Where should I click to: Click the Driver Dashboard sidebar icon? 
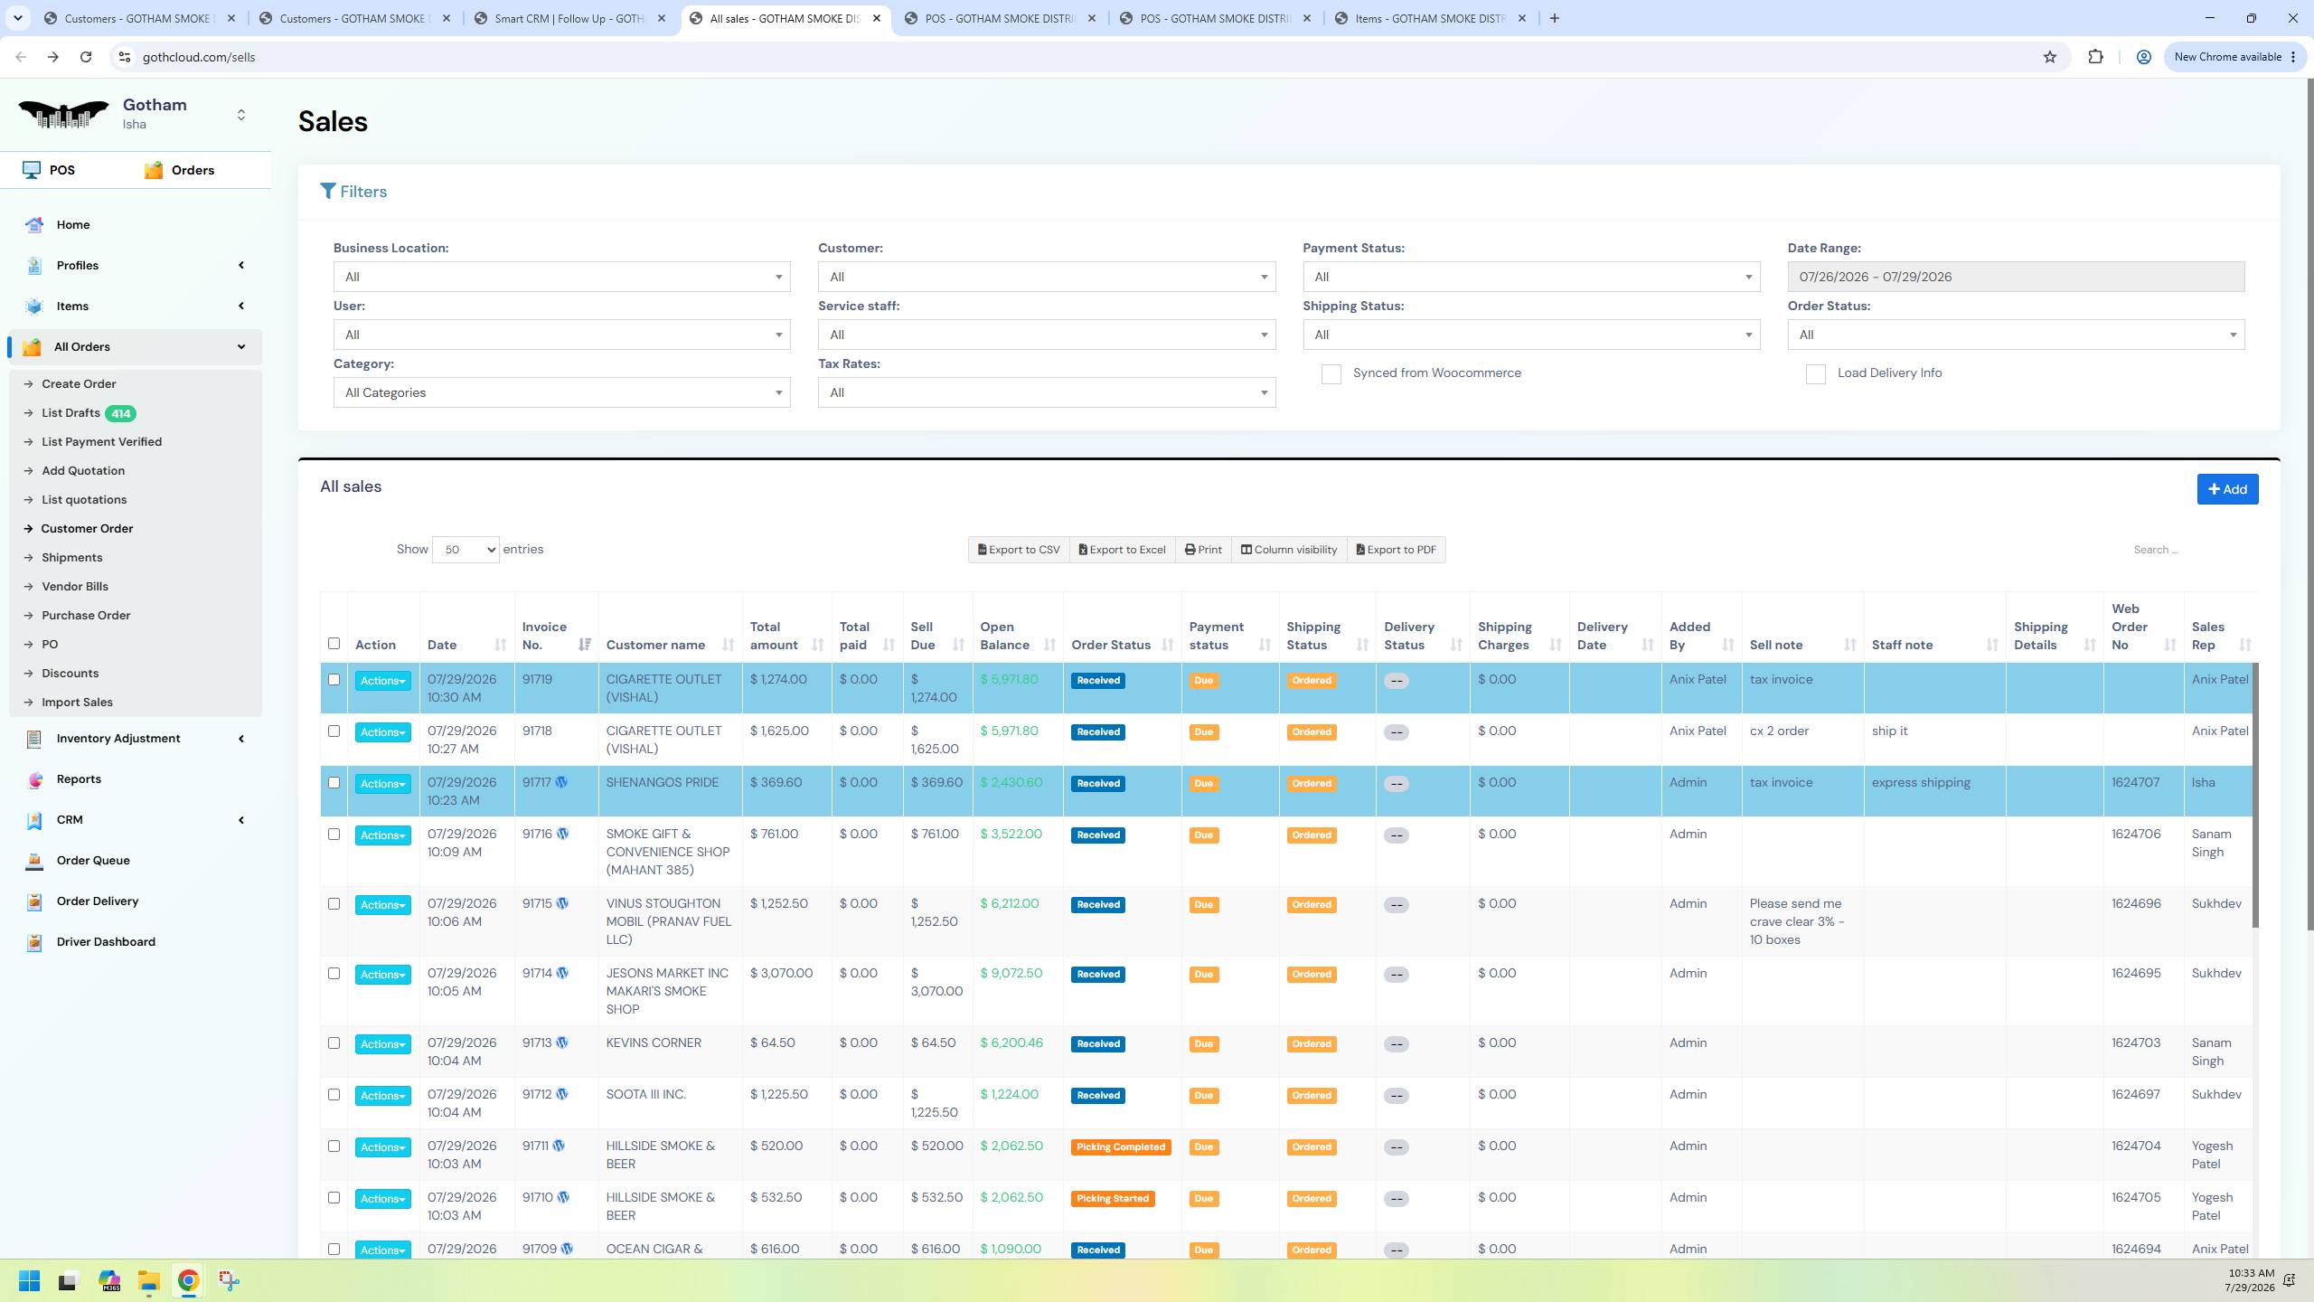coord(34,941)
